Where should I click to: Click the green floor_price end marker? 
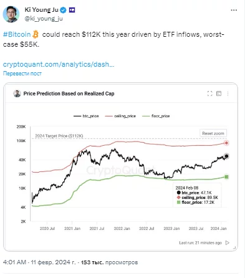click(226, 177)
